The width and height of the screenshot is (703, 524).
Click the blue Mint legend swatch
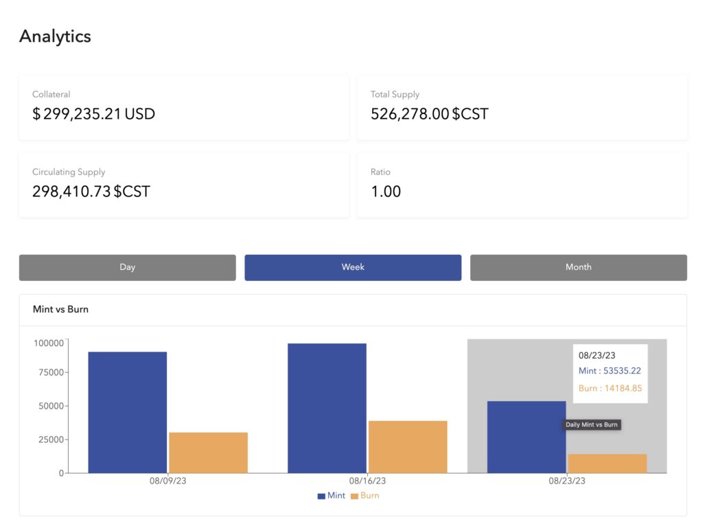tap(321, 496)
